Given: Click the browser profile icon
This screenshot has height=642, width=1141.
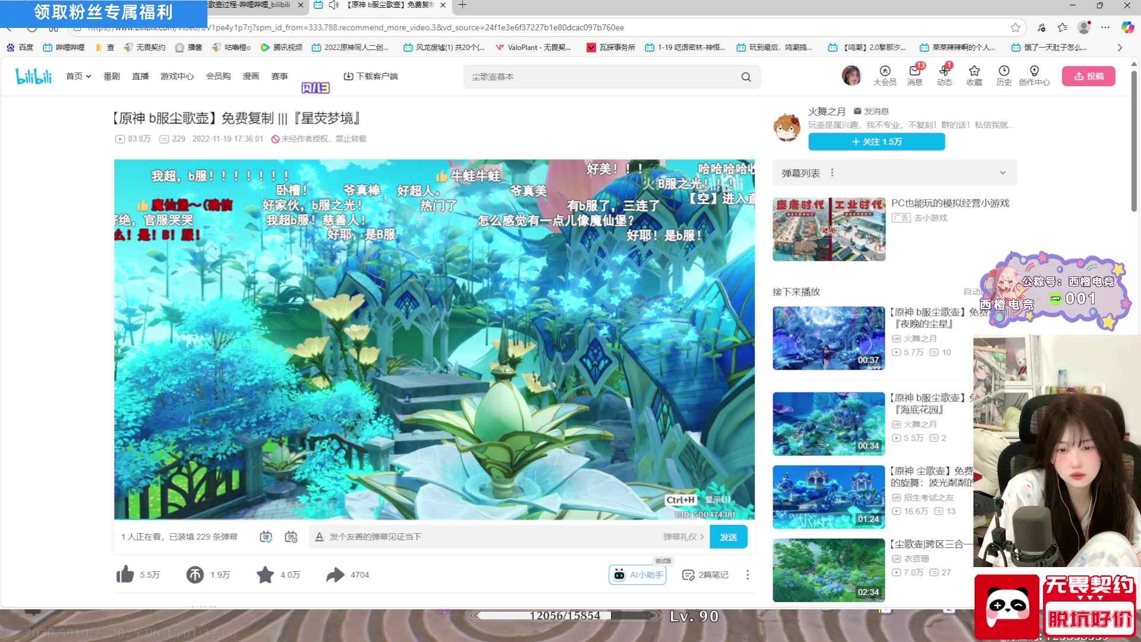Looking at the screenshot, I should click(x=1084, y=27).
